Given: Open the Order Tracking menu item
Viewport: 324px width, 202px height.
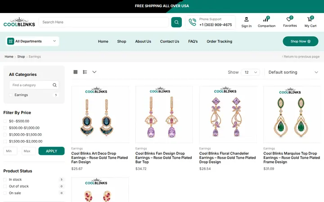Looking at the screenshot, I should point(219,41).
